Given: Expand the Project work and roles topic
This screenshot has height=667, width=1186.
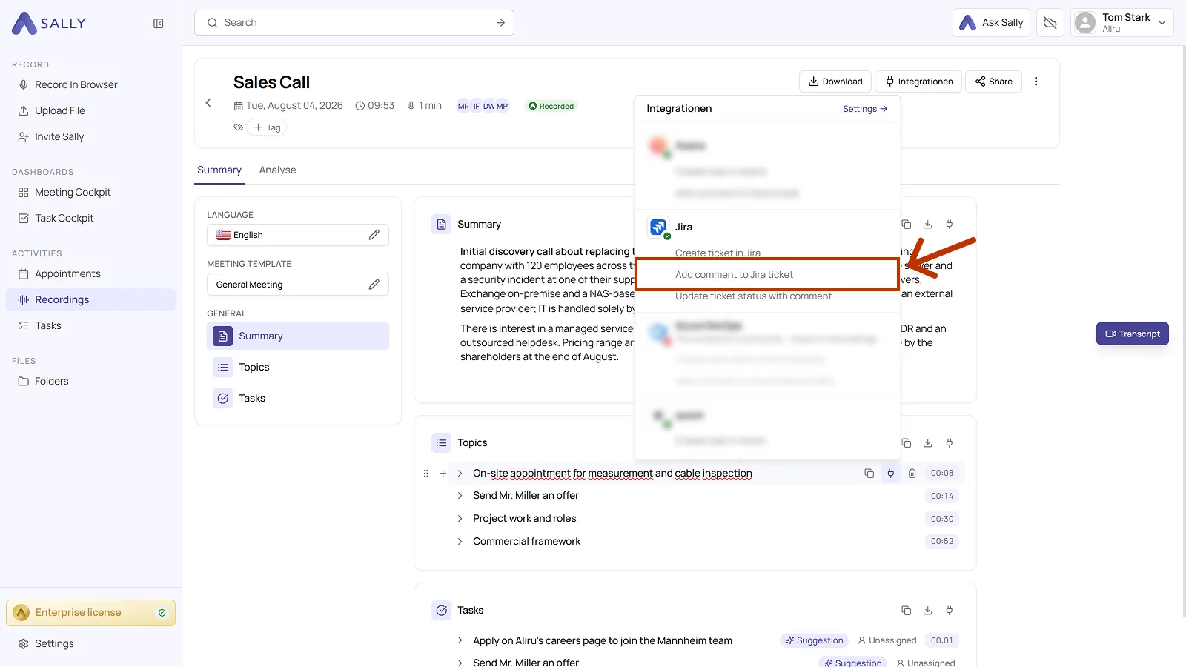Looking at the screenshot, I should tap(460, 519).
